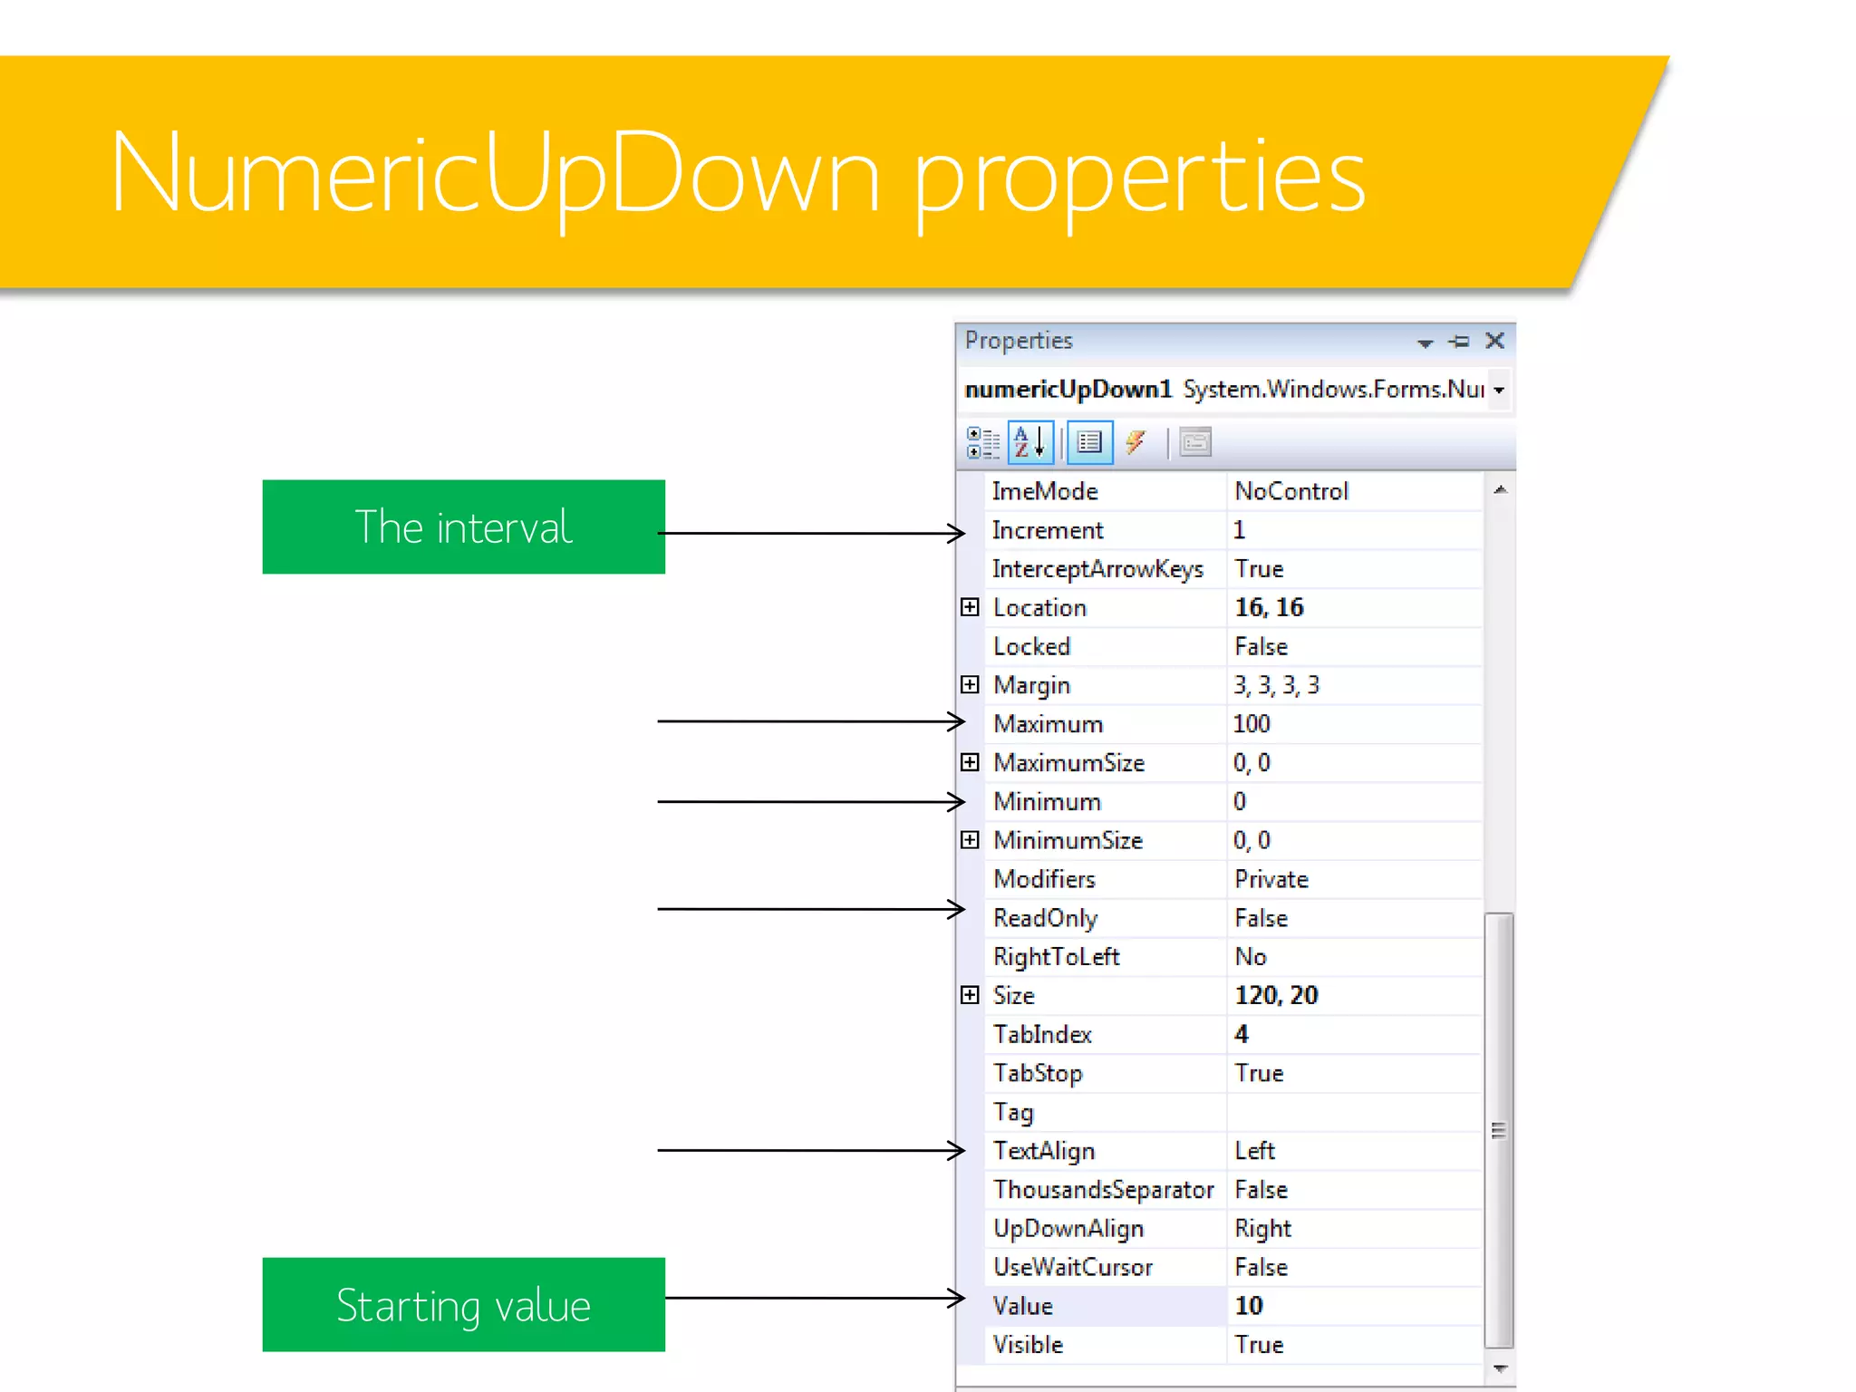
Task: Select the UpDownAlign property name
Action: click(x=1068, y=1229)
